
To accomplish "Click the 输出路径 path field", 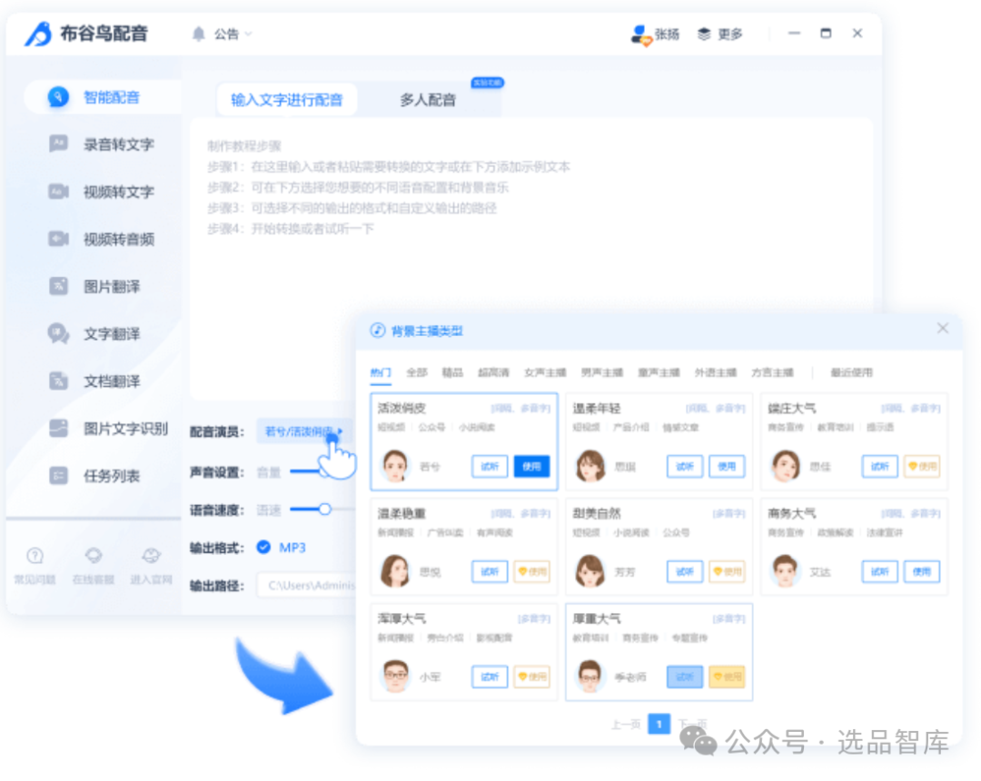I will (307, 585).
